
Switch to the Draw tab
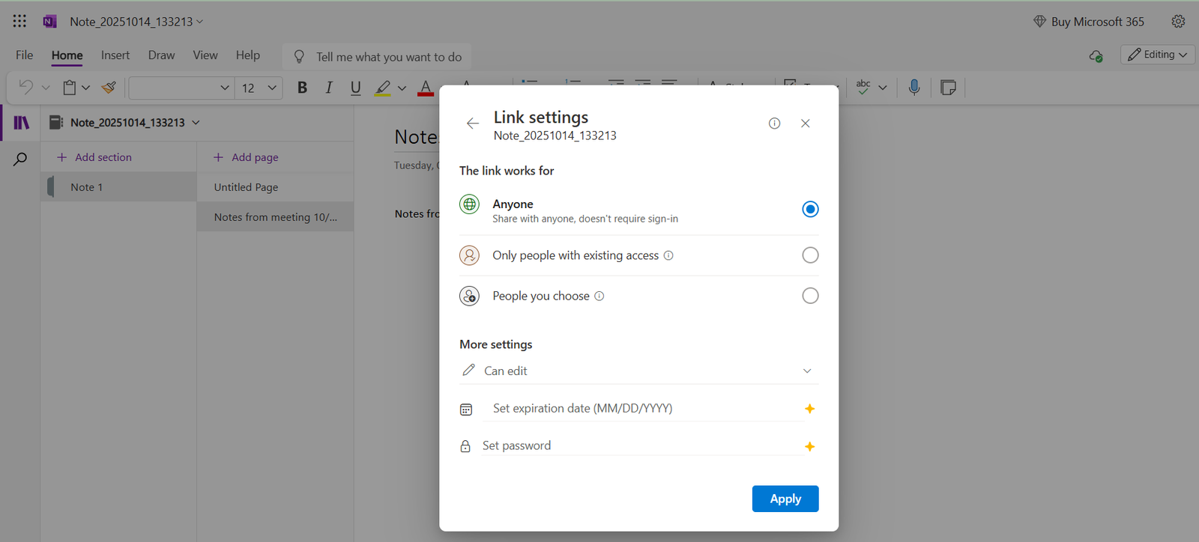[161, 55]
